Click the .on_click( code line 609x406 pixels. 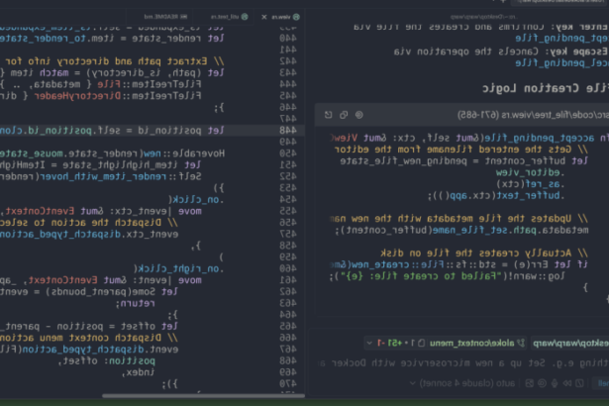point(196,199)
